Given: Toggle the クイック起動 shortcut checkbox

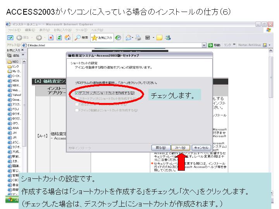Looking at the screenshot, I should pyautogui.click(x=77, y=110).
